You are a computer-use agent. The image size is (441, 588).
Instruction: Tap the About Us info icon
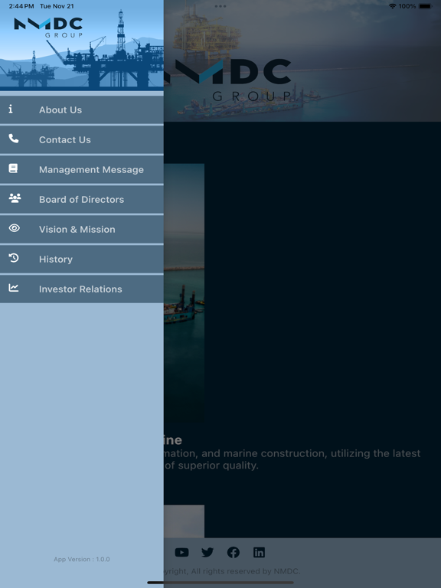click(11, 109)
